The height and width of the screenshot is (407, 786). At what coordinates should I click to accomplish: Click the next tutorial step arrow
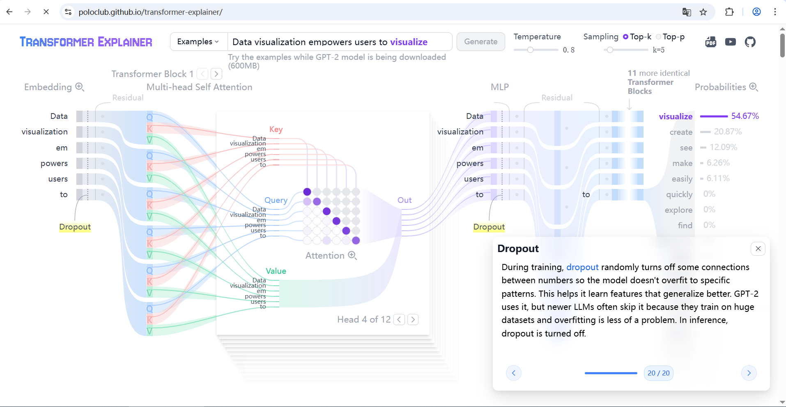point(749,373)
